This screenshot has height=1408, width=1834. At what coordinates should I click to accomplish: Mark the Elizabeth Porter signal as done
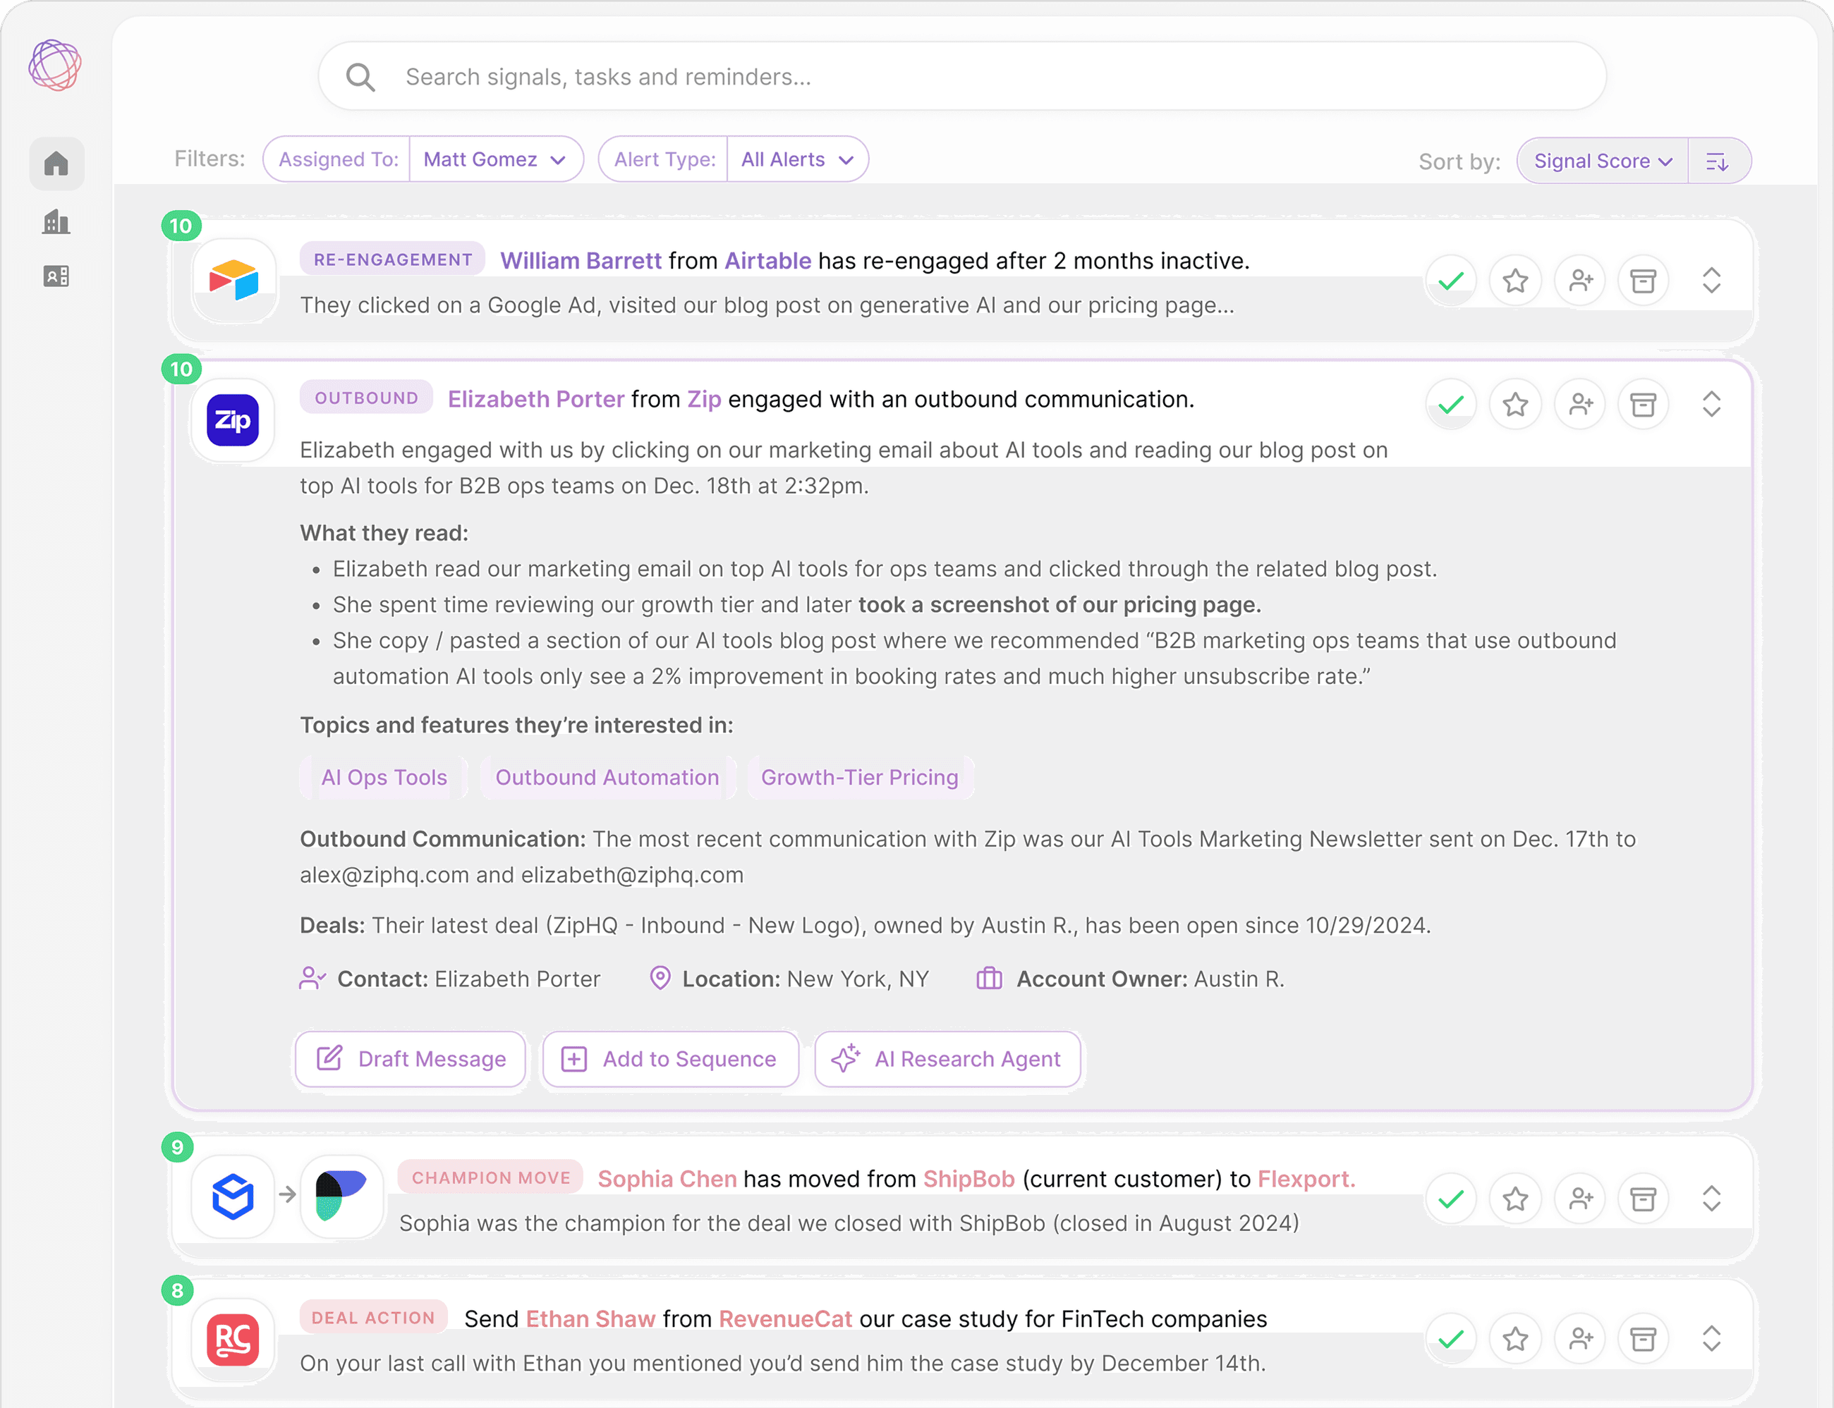(x=1452, y=404)
